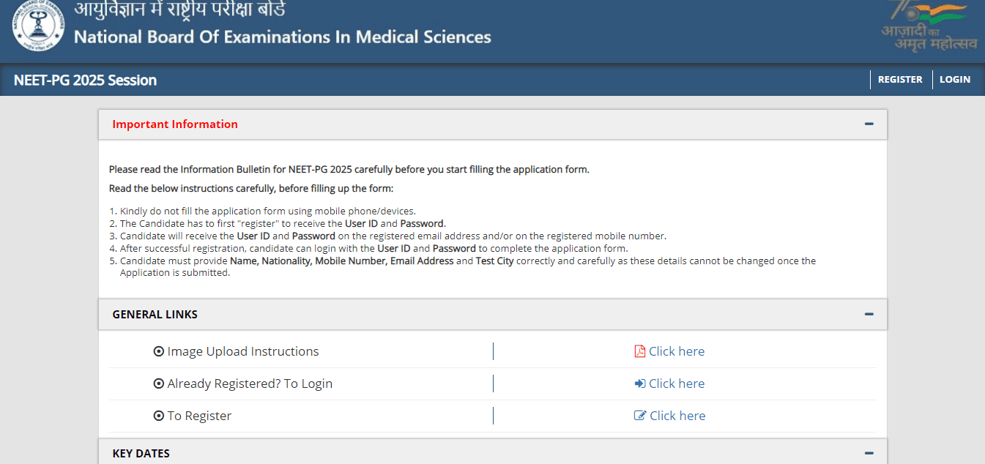Screen dimensions: 985x464
Task: Open registration via Click here next to To Register
Action: [x=677, y=416]
